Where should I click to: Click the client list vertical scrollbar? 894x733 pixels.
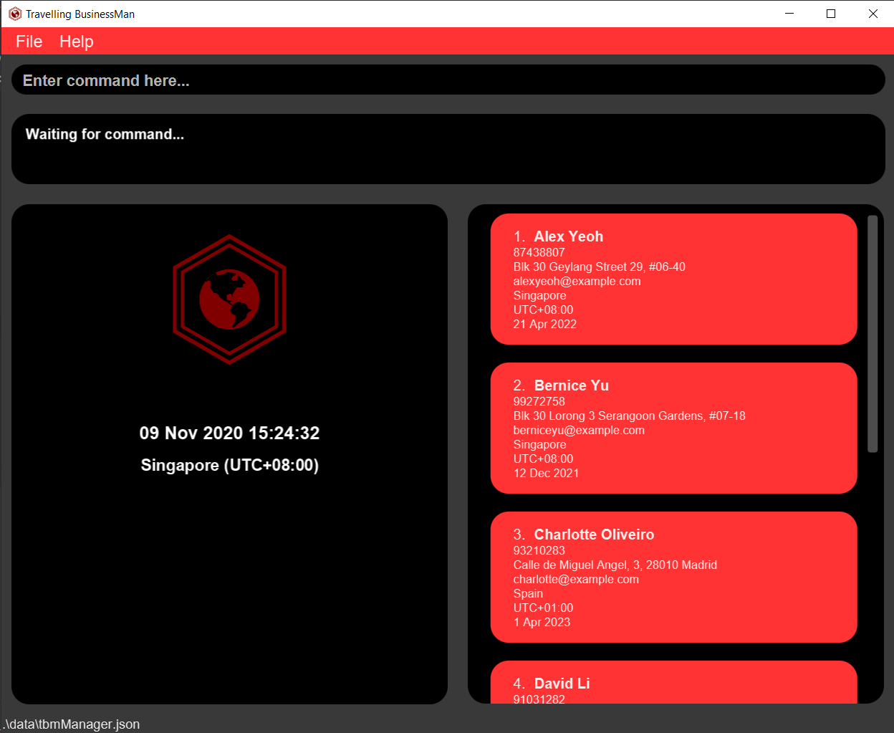pos(872,334)
